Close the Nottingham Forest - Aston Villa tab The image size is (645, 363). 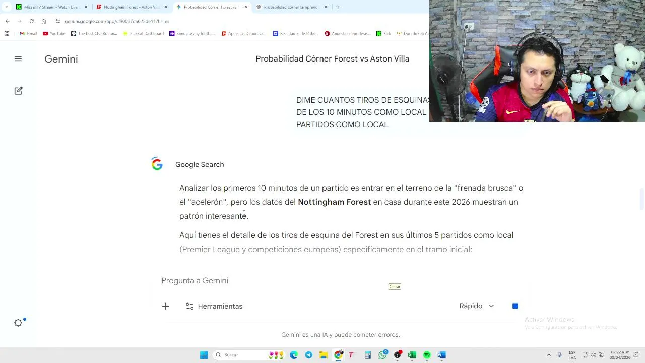tap(166, 7)
